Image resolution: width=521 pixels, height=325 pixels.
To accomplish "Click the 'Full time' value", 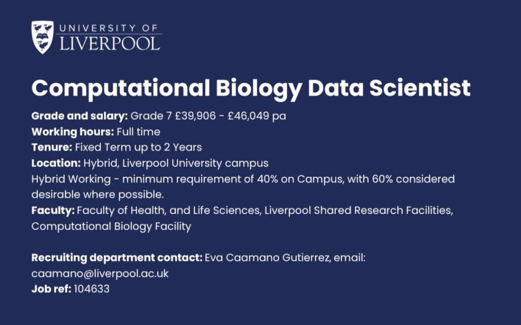I will click(x=138, y=132).
